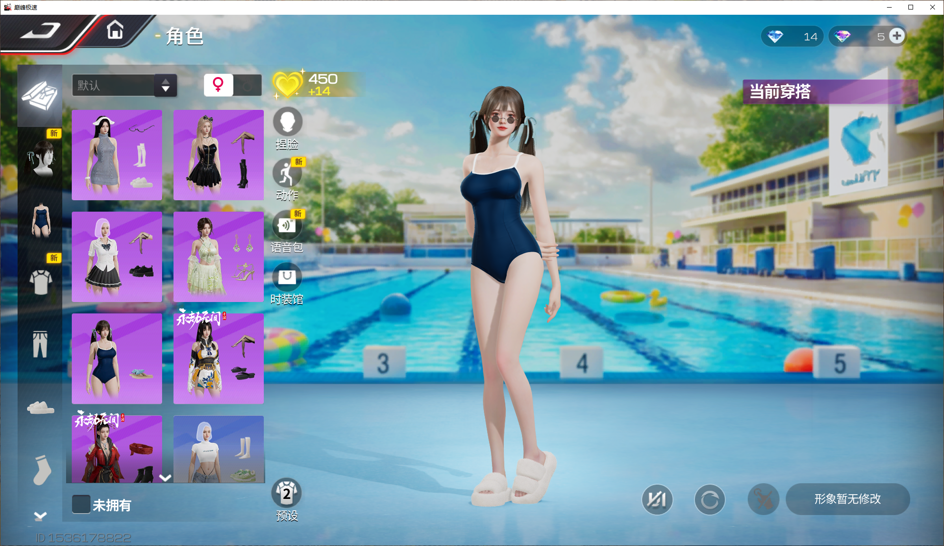The image size is (944, 546).
Task: Open 时装馆 fashion shop icon
Action: 287,277
